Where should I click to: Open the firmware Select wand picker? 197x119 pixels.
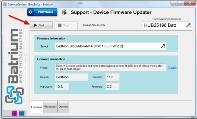point(163,46)
